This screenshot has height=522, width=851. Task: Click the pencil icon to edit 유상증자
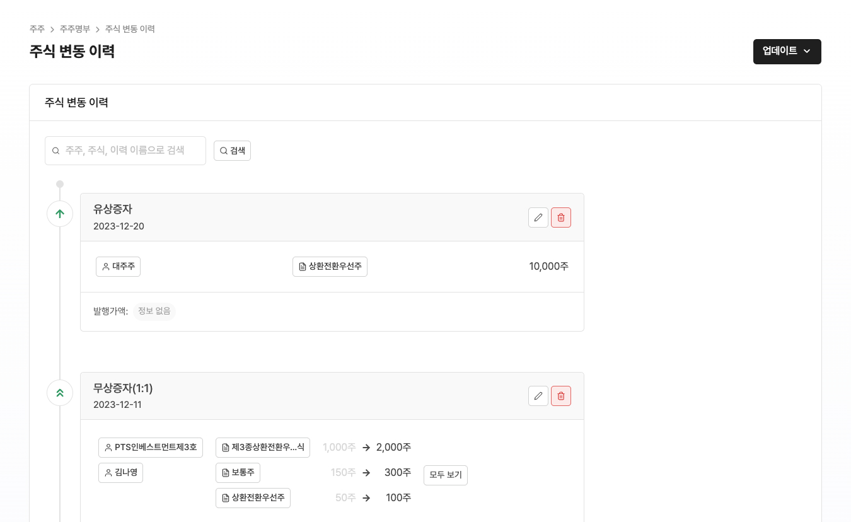click(x=538, y=217)
